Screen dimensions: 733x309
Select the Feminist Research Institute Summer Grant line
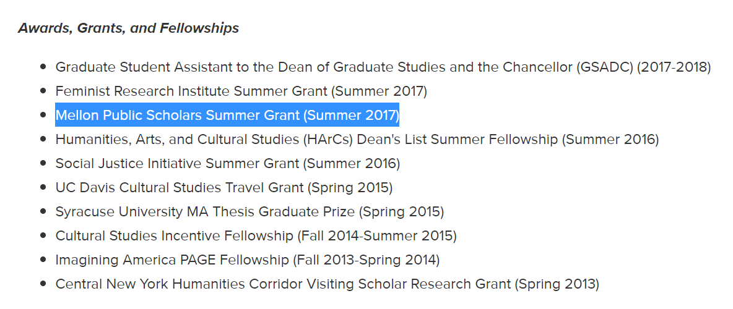click(x=241, y=91)
